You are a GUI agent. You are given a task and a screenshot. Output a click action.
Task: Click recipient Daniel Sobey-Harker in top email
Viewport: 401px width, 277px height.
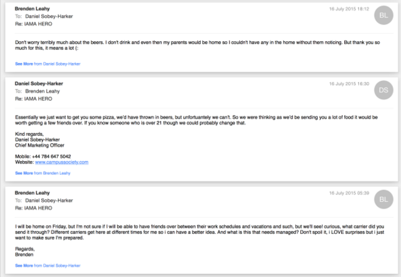tap(49, 17)
